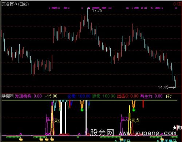Click the high price label 17.78
Image resolution: width=182 pixels, height=142 pixels.
point(97,11)
